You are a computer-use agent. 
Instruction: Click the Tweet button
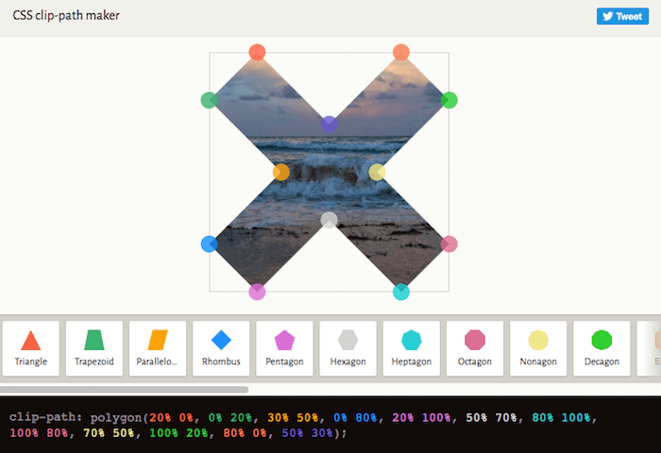point(622,16)
